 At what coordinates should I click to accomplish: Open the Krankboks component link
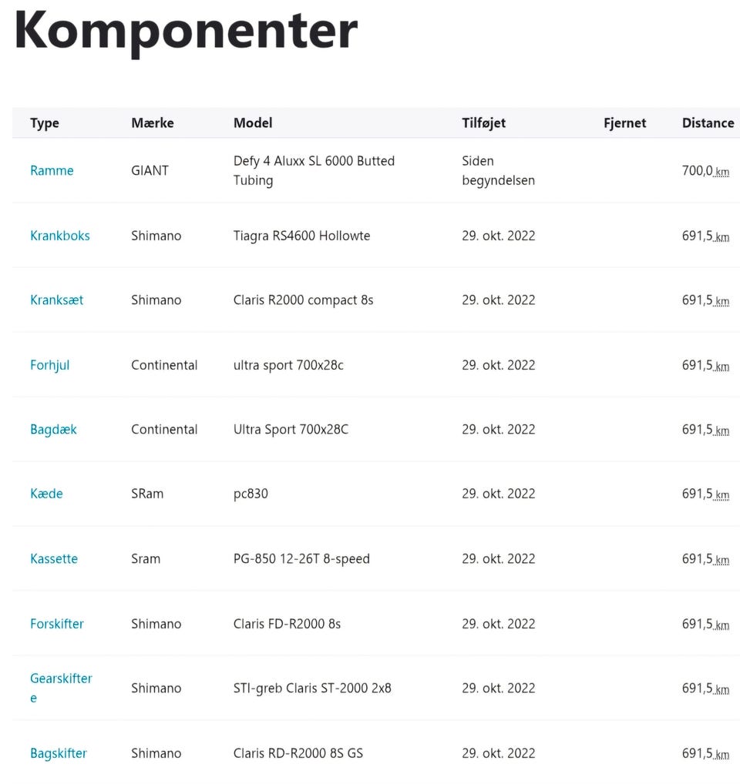tap(60, 236)
